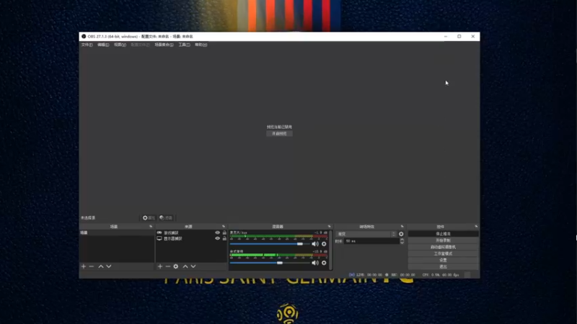Move the scene down in the Scenes list
Viewport: 577px width, 324px height.
109,266
